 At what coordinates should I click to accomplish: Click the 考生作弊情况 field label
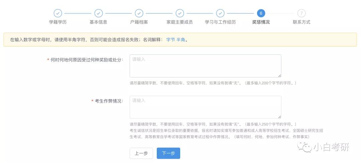point(109,101)
